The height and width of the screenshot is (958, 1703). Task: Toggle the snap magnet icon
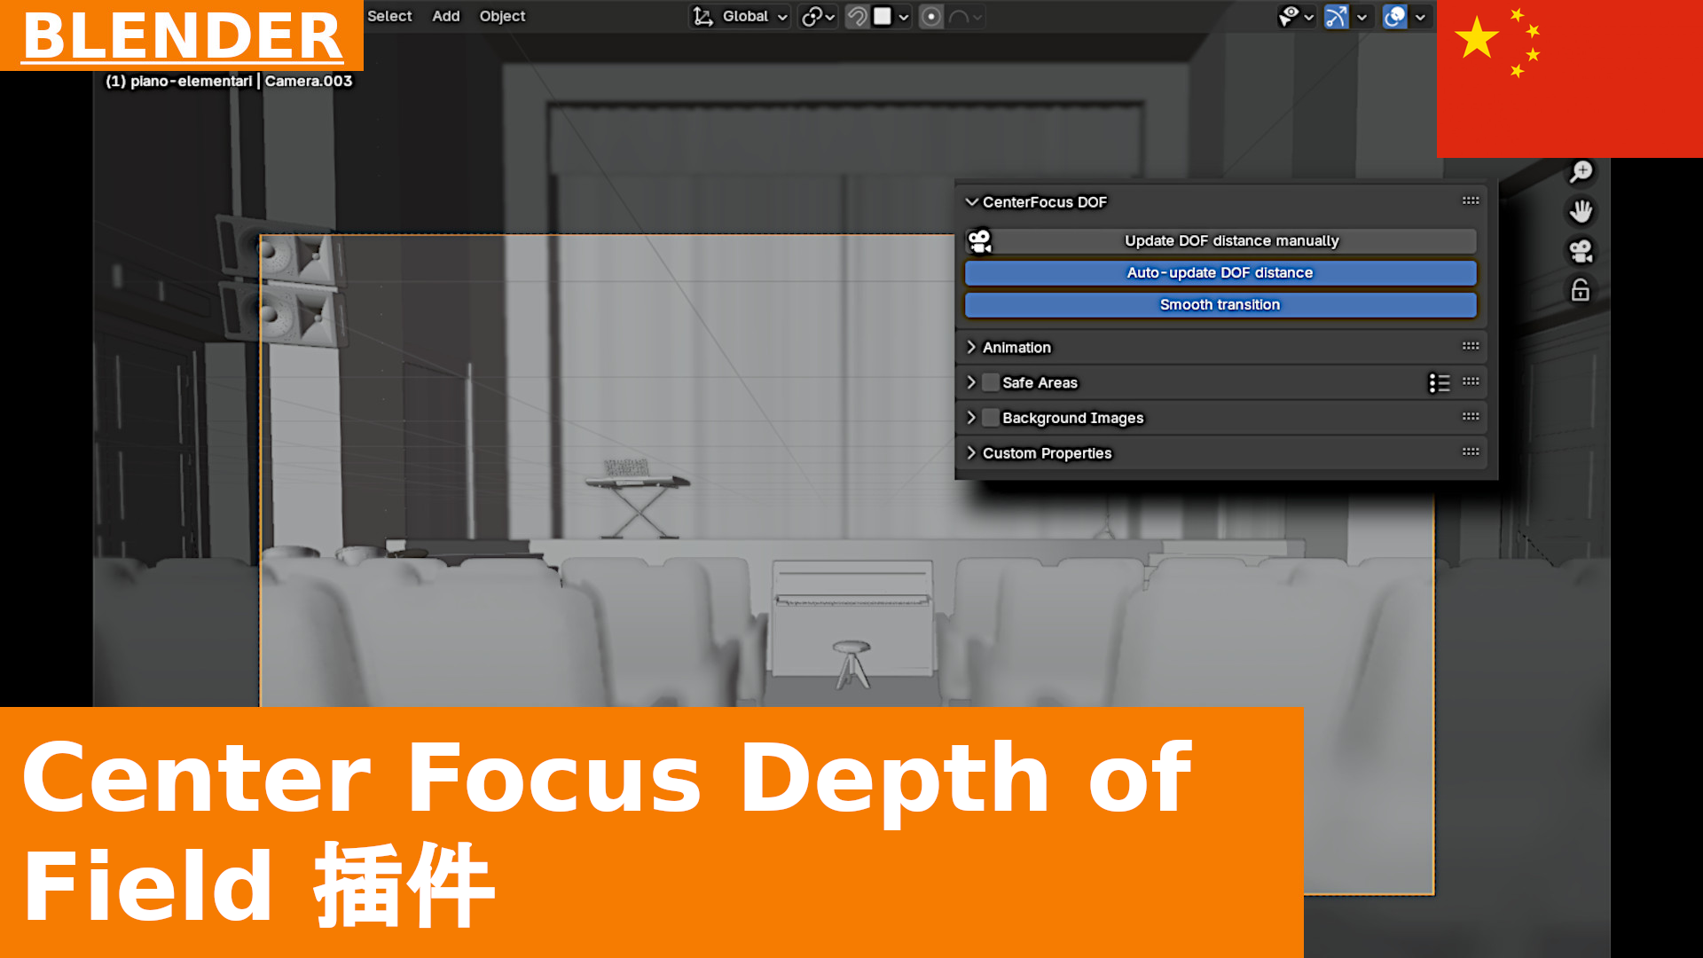pyautogui.click(x=857, y=16)
